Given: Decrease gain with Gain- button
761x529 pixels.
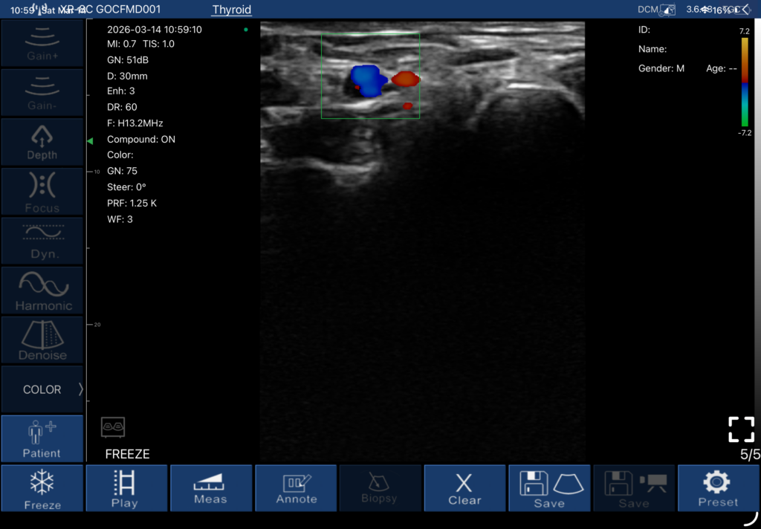Looking at the screenshot, I should click(42, 93).
